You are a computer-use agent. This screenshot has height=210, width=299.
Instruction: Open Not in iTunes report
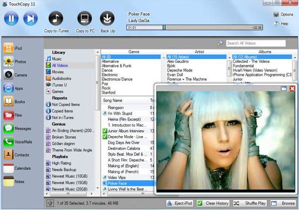[60, 118]
